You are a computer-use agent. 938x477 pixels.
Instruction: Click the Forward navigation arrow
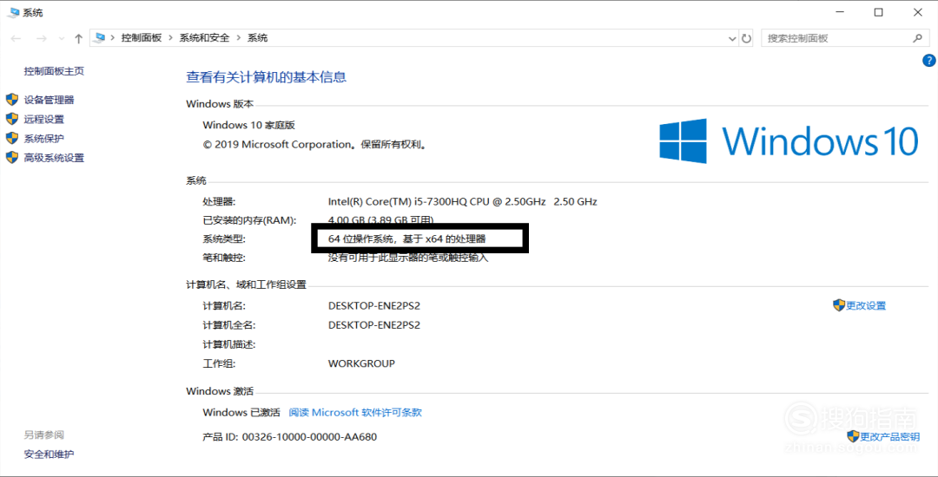(x=42, y=38)
